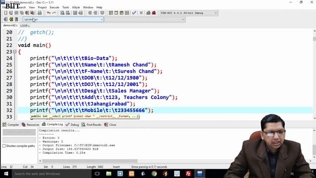The width and height of the screenshot is (316, 178).
Task: Click the Save toolbar icon
Action: click(x=16, y=13)
